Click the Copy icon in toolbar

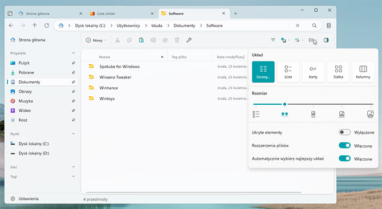click(129, 40)
